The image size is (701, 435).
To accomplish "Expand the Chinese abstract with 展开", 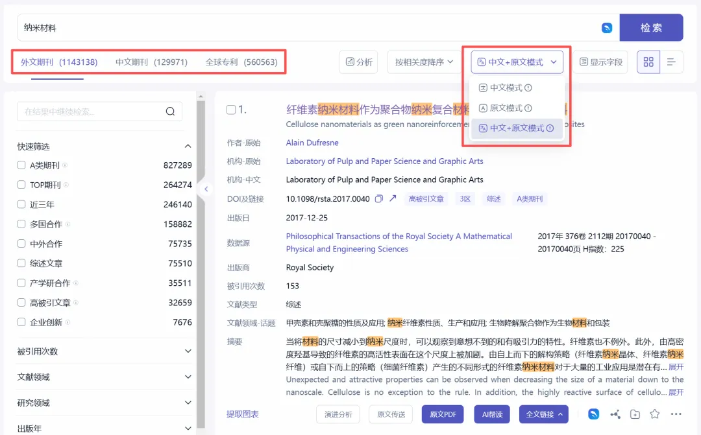I will [676, 367].
